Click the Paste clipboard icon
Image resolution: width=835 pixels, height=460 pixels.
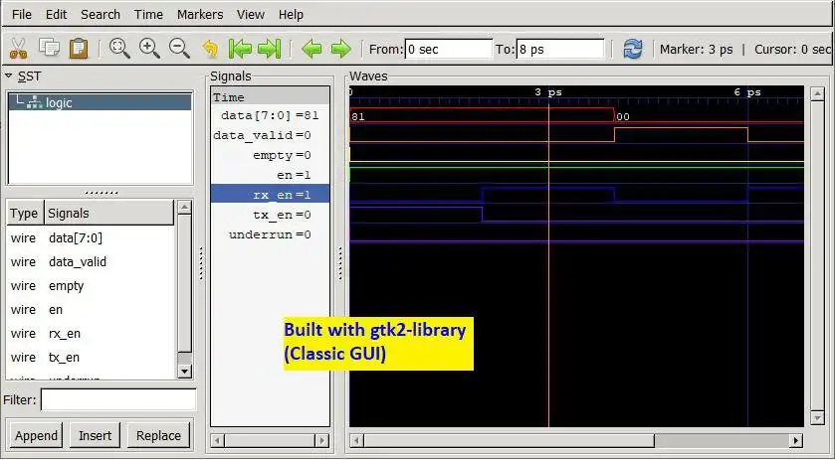(x=79, y=49)
